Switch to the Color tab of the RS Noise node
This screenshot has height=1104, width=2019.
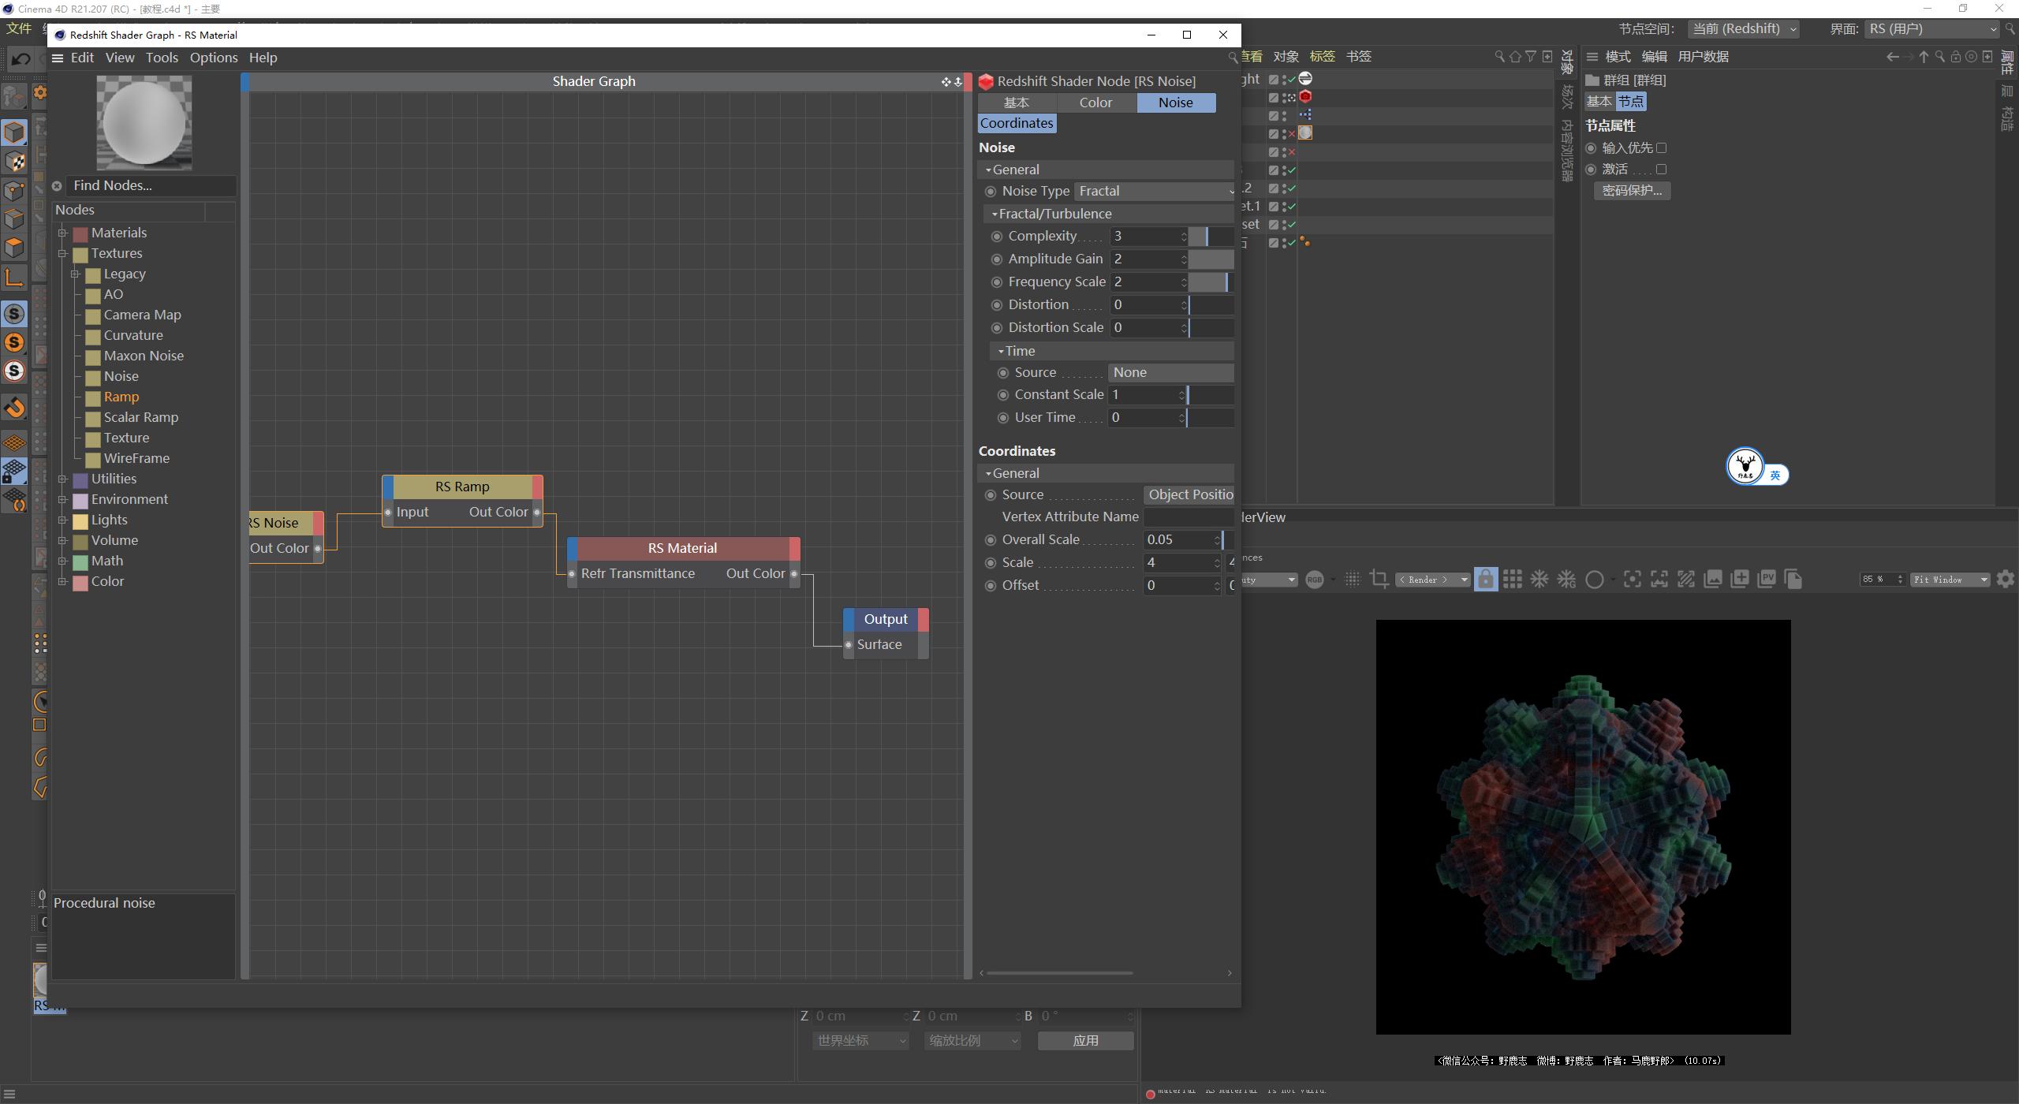click(1095, 103)
